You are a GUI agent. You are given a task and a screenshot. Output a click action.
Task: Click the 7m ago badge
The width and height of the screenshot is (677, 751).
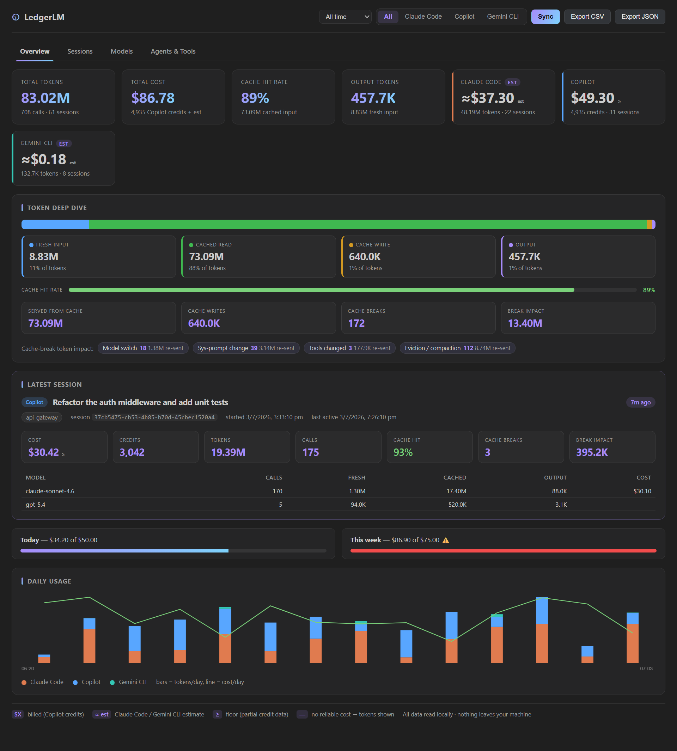tap(641, 402)
